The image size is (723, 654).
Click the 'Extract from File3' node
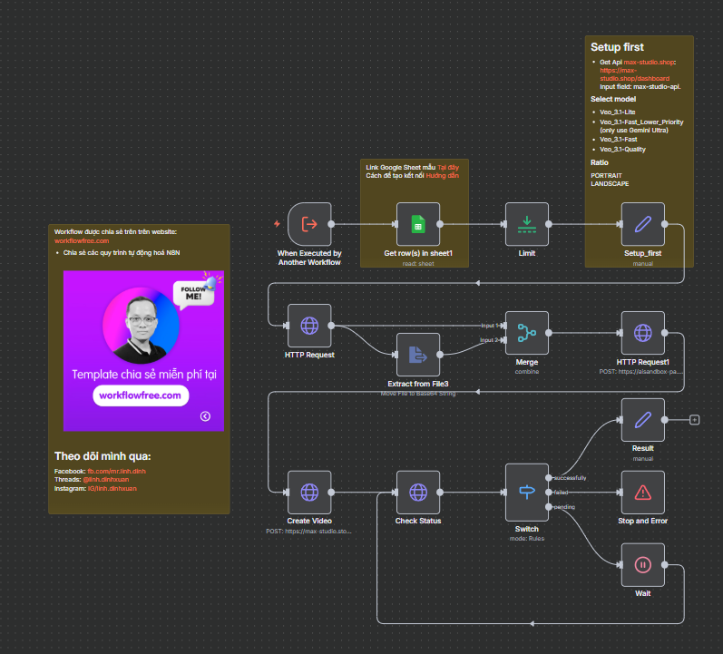point(418,355)
